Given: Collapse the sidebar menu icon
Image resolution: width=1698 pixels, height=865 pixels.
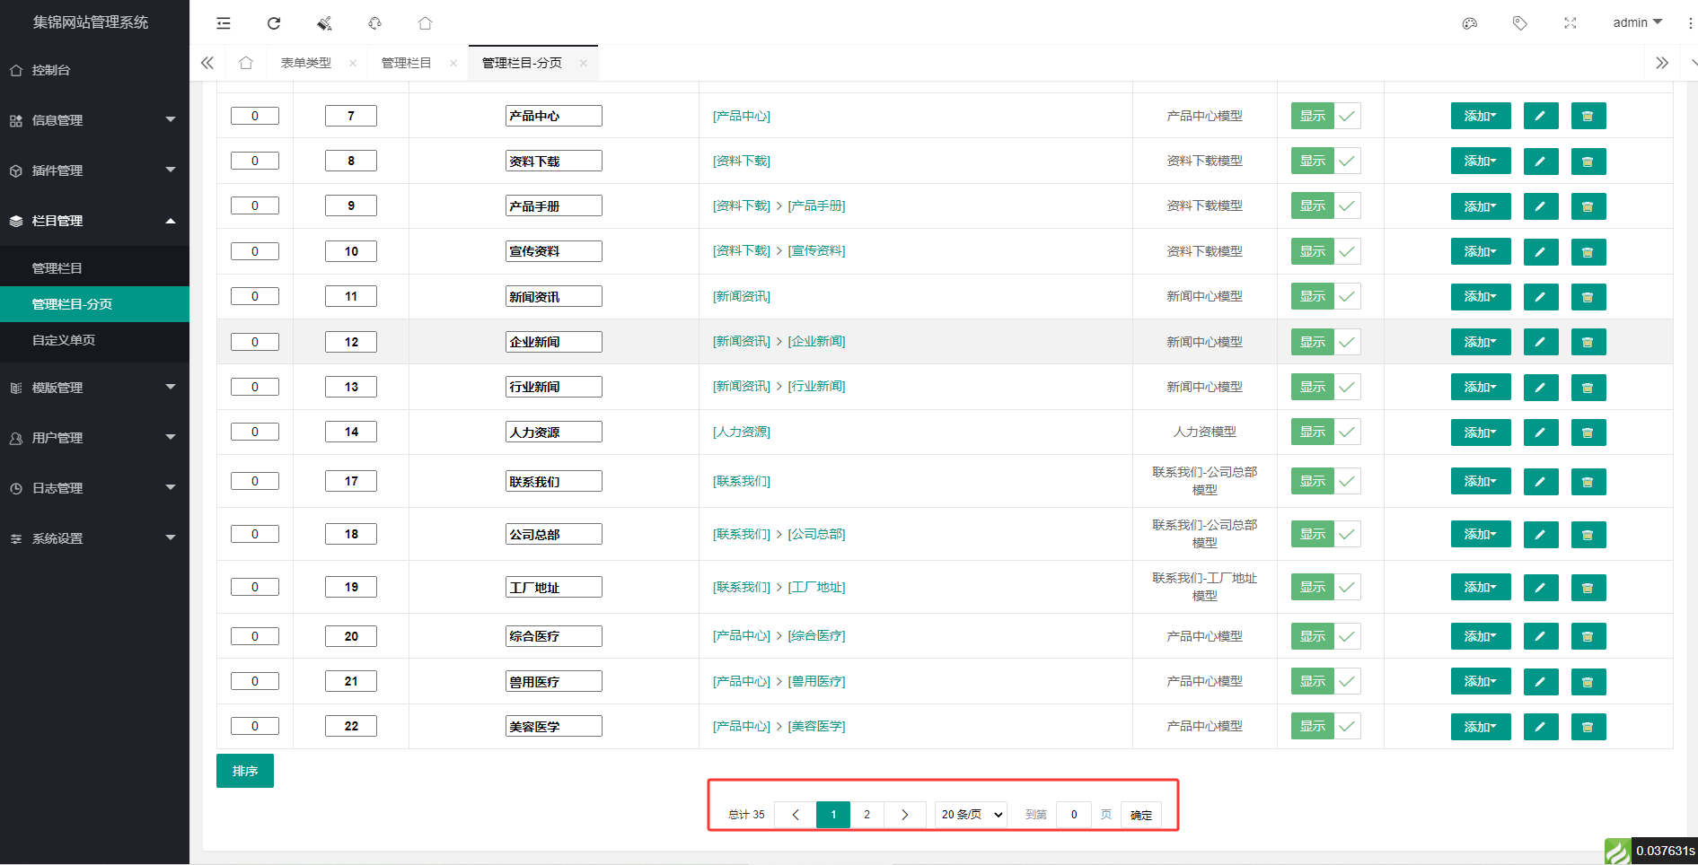Looking at the screenshot, I should tap(224, 23).
